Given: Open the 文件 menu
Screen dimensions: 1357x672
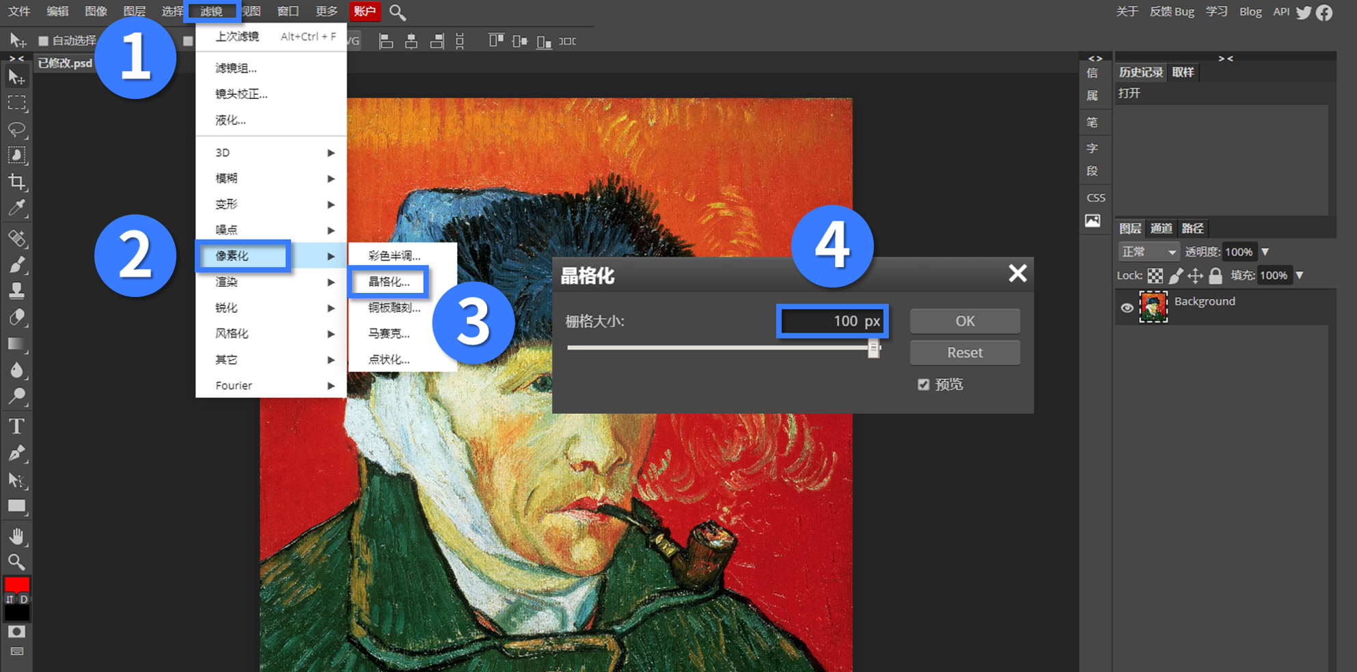Looking at the screenshot, I should pos(19,12).
